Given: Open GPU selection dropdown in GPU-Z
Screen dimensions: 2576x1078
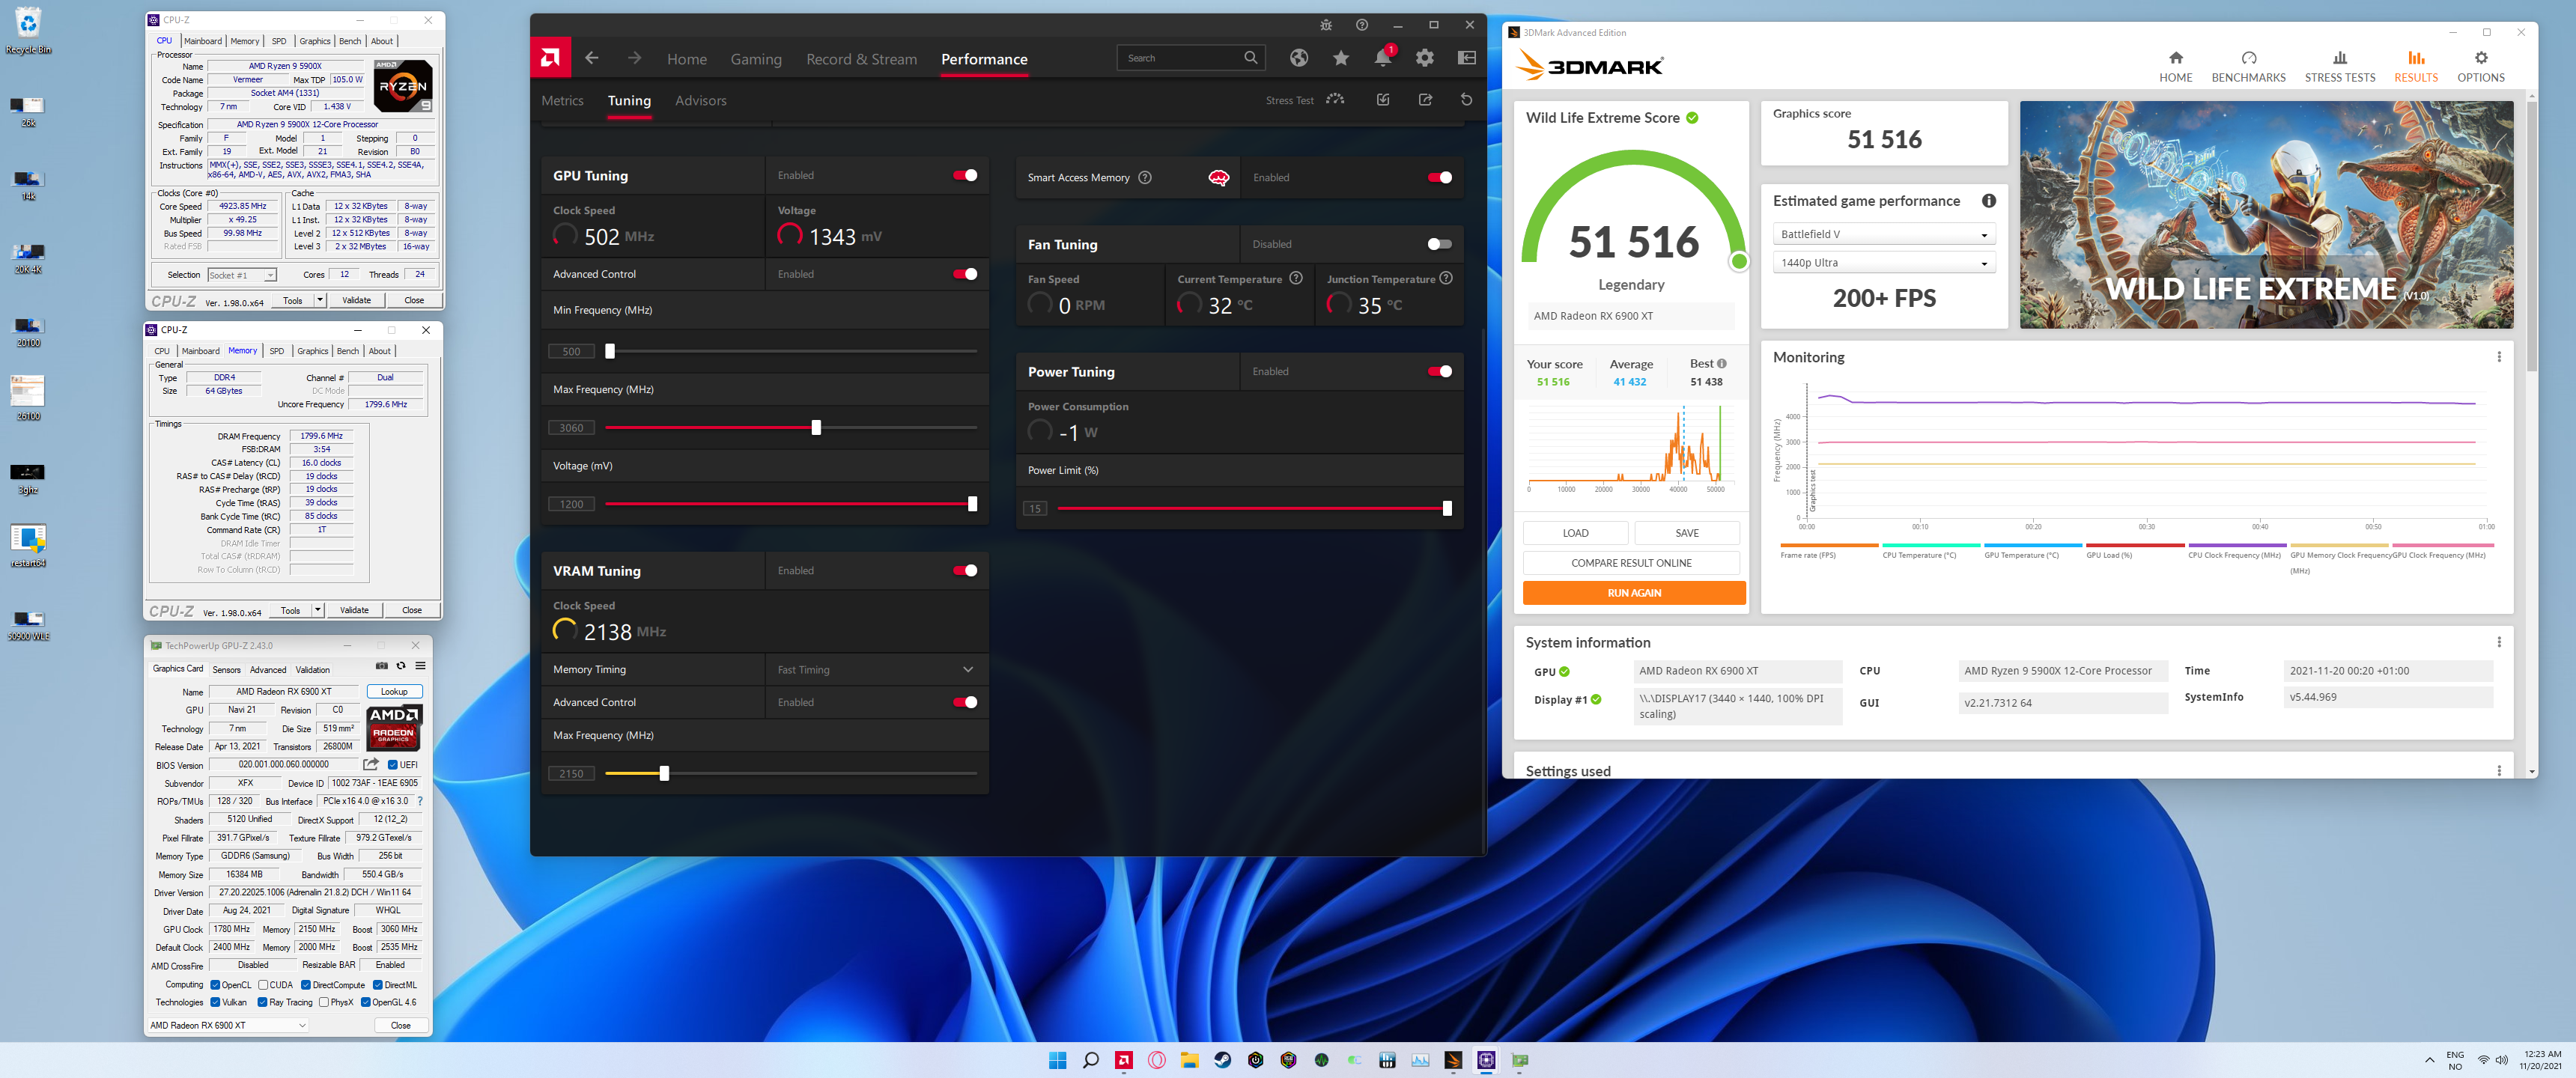Looking at the screenshot, I should (228, 1025).
